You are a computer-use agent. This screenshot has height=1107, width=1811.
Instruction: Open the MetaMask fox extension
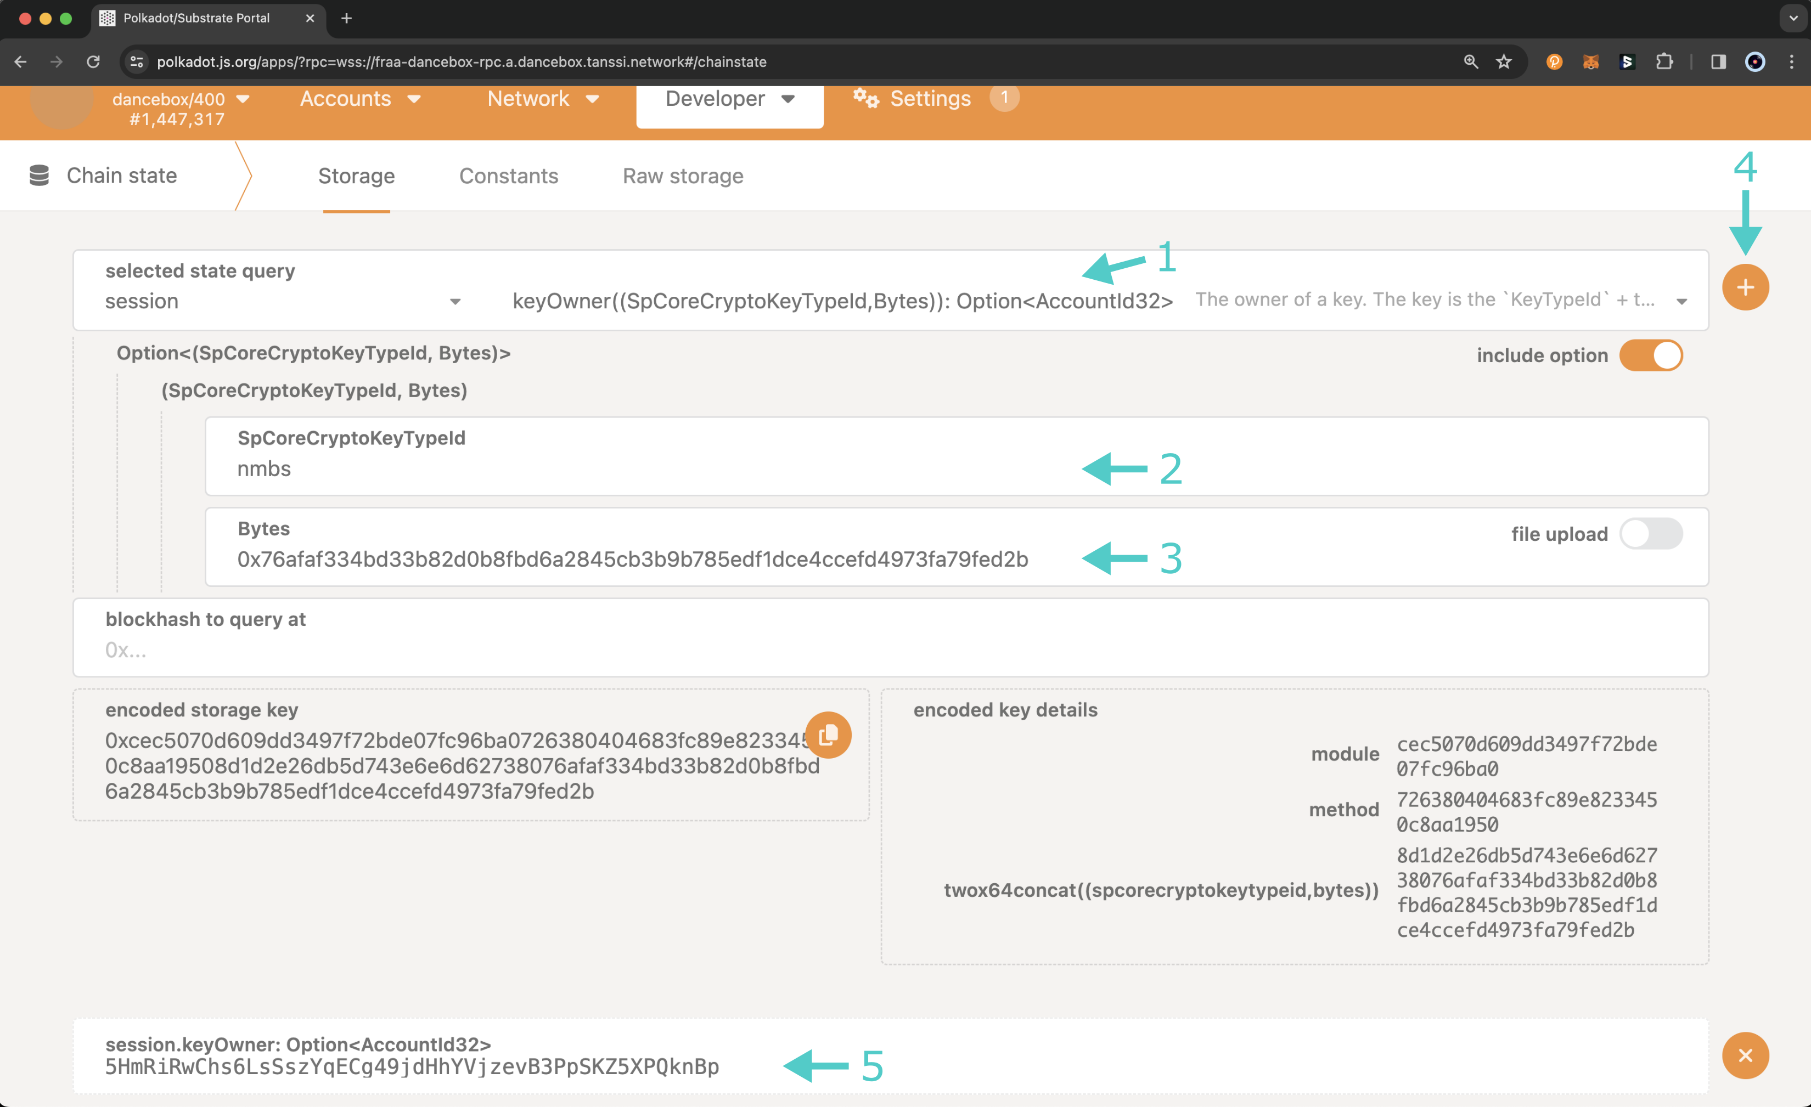point(1590,61)
